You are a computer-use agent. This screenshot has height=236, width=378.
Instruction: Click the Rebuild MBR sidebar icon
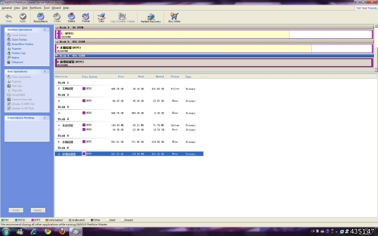tap(9, 95)
